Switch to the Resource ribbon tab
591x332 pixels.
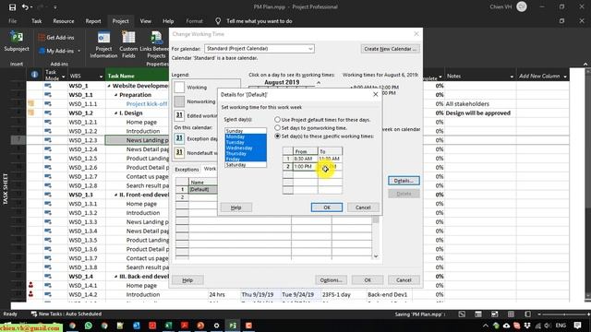(64, 21)
